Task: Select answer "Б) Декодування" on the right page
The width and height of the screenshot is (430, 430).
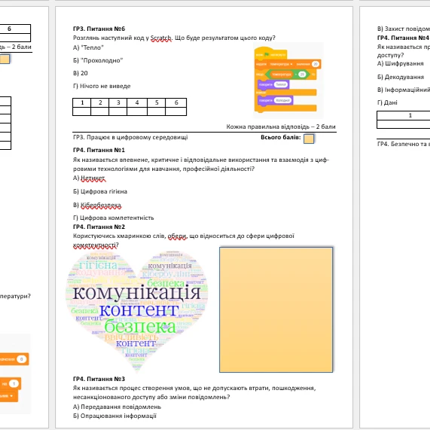Action: 401,77
